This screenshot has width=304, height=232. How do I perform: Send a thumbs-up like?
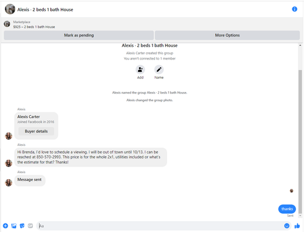click(297, 226)
